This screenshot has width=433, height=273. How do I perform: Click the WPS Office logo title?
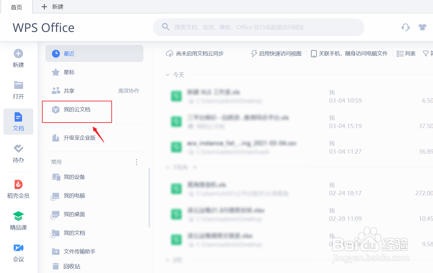pyautogui.click(x=44, y=28)
